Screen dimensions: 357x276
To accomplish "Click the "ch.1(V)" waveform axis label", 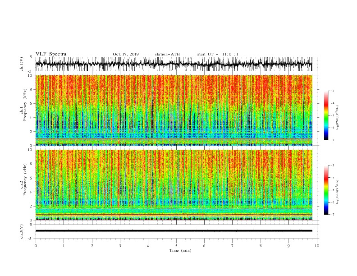I will (x=22, y=64).
